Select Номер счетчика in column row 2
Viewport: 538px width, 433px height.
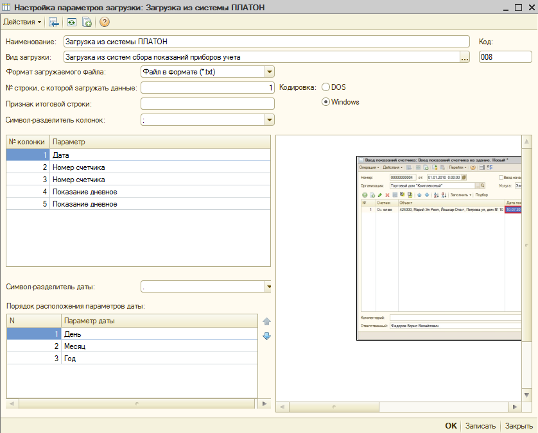138,167
